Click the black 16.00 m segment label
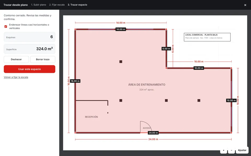 pos(75,81)
